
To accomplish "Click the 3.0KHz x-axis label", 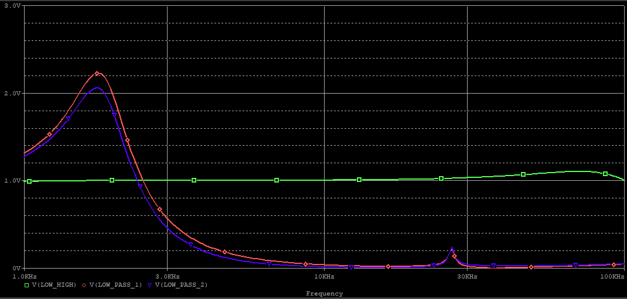I will pyautogui.click(x=167, y=276).
